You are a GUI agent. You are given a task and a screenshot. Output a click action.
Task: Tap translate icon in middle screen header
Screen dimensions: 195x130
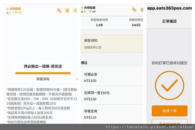click(134, 9)
